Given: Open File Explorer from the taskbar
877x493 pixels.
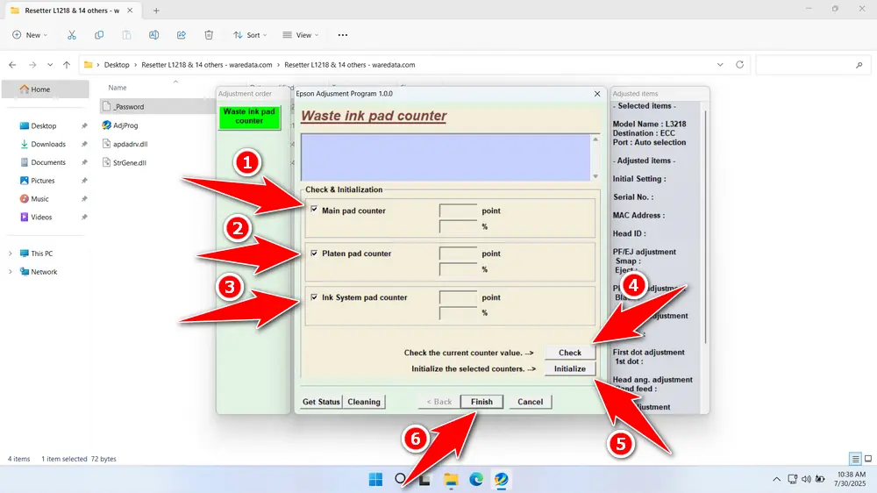Looking at the screenshot, I should tap(451, 480).
